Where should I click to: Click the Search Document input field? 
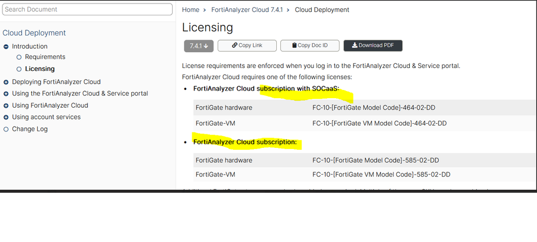coord(88,9)
